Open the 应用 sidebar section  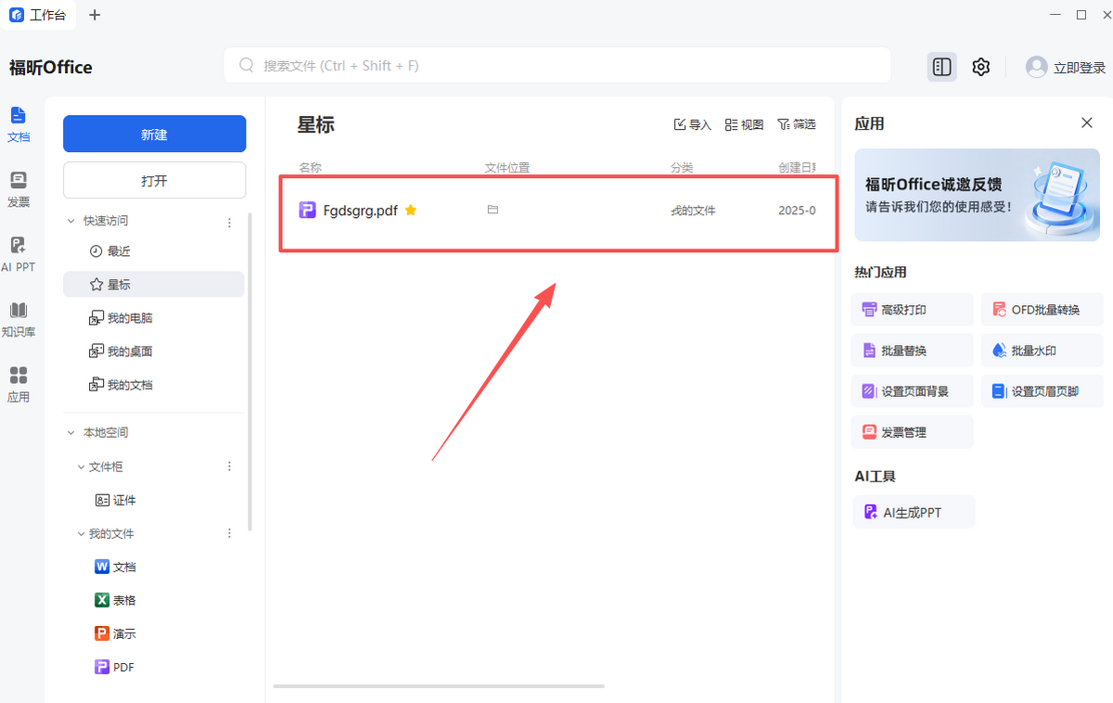tap(19, 384)
